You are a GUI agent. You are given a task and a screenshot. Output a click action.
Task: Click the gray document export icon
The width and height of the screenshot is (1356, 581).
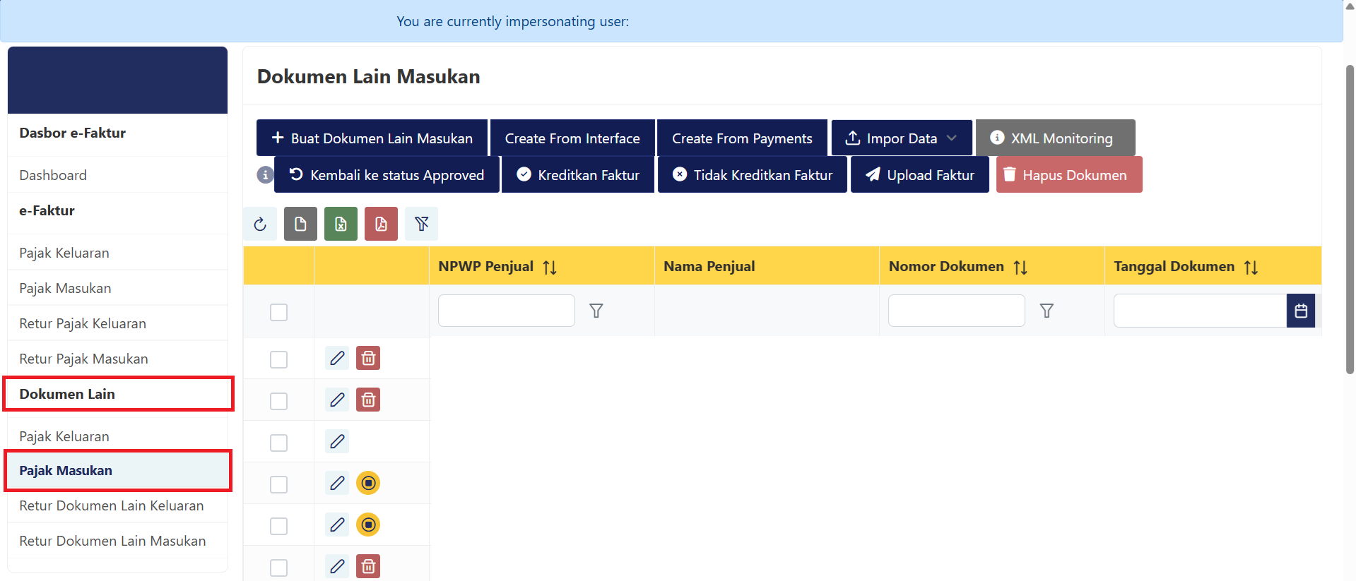click(300, 224)
